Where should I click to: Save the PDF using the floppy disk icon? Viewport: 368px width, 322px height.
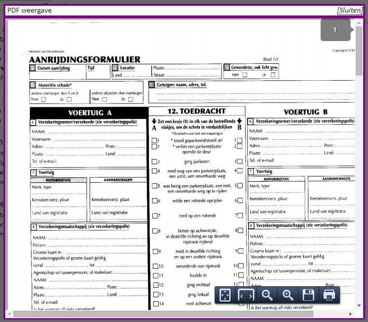click(309, 295)
